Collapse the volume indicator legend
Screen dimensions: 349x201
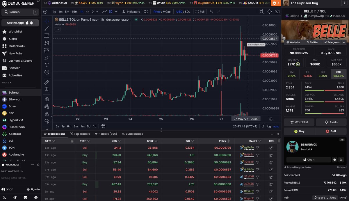click(58, 29)
